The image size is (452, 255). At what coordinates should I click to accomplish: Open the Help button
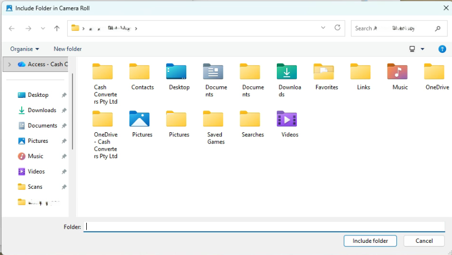[442, 49]
